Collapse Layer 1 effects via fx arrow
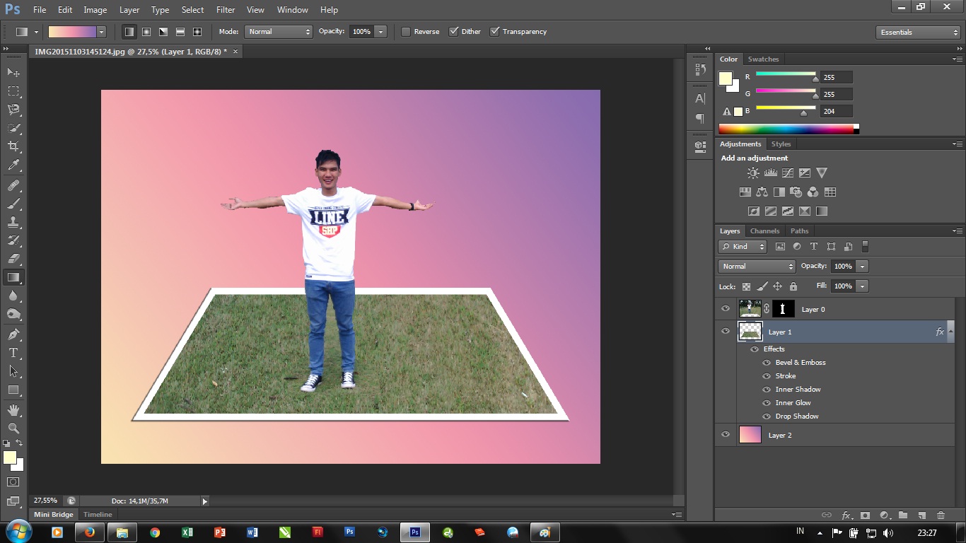 pos(950,332)
